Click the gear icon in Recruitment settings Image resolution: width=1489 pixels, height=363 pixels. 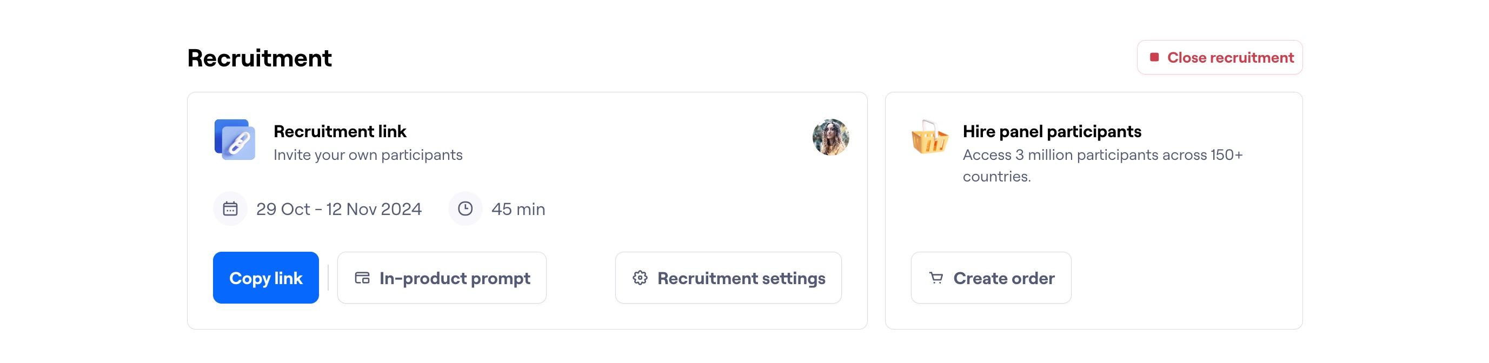coord(640,278)
